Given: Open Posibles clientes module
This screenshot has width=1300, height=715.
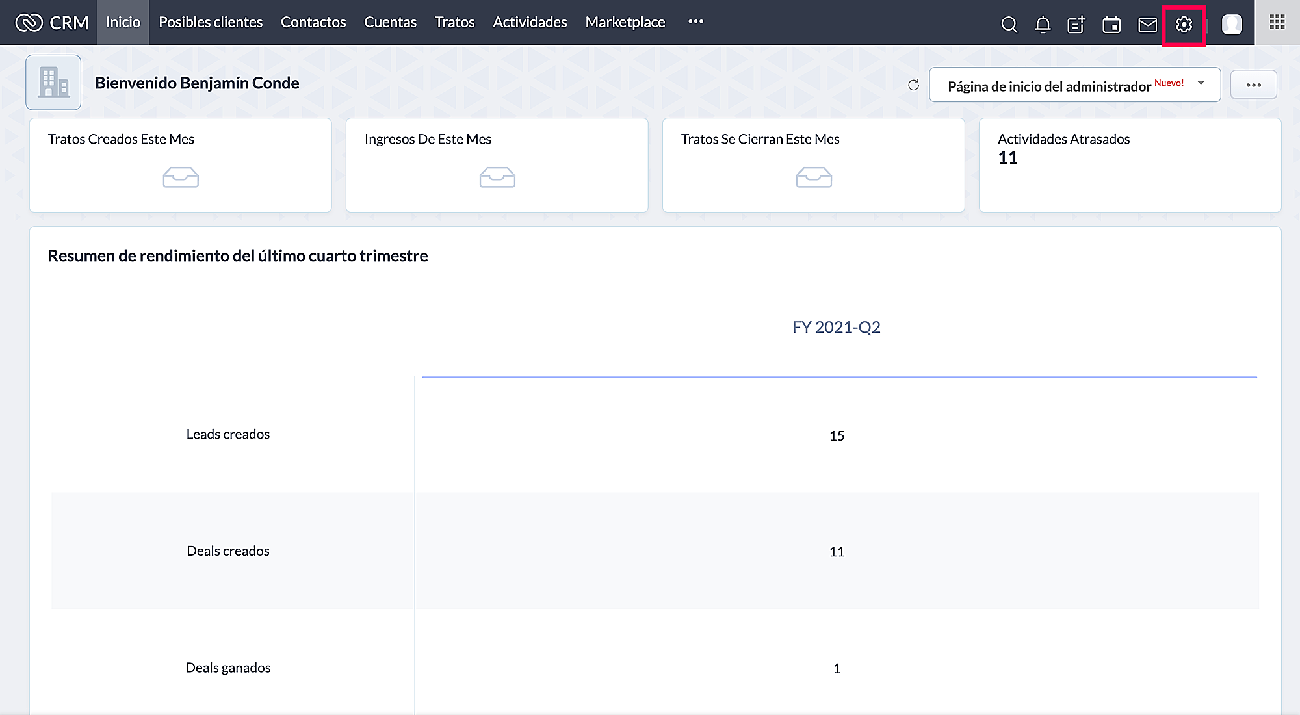Looking at the screenshot, I should [x=211, y=22].
